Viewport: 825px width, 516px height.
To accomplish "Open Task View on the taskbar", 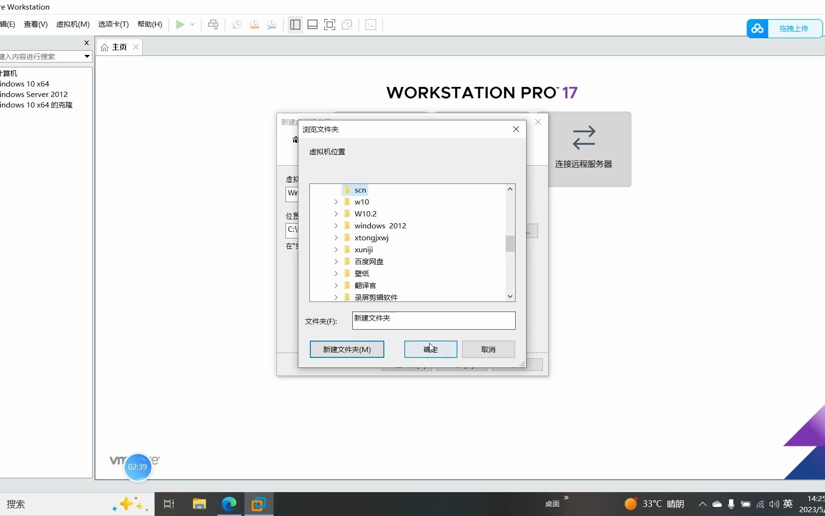I will coord(169,504).
